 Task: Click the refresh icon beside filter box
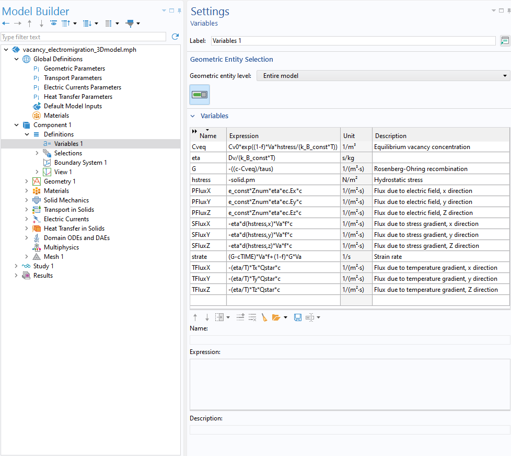(175, 37)
